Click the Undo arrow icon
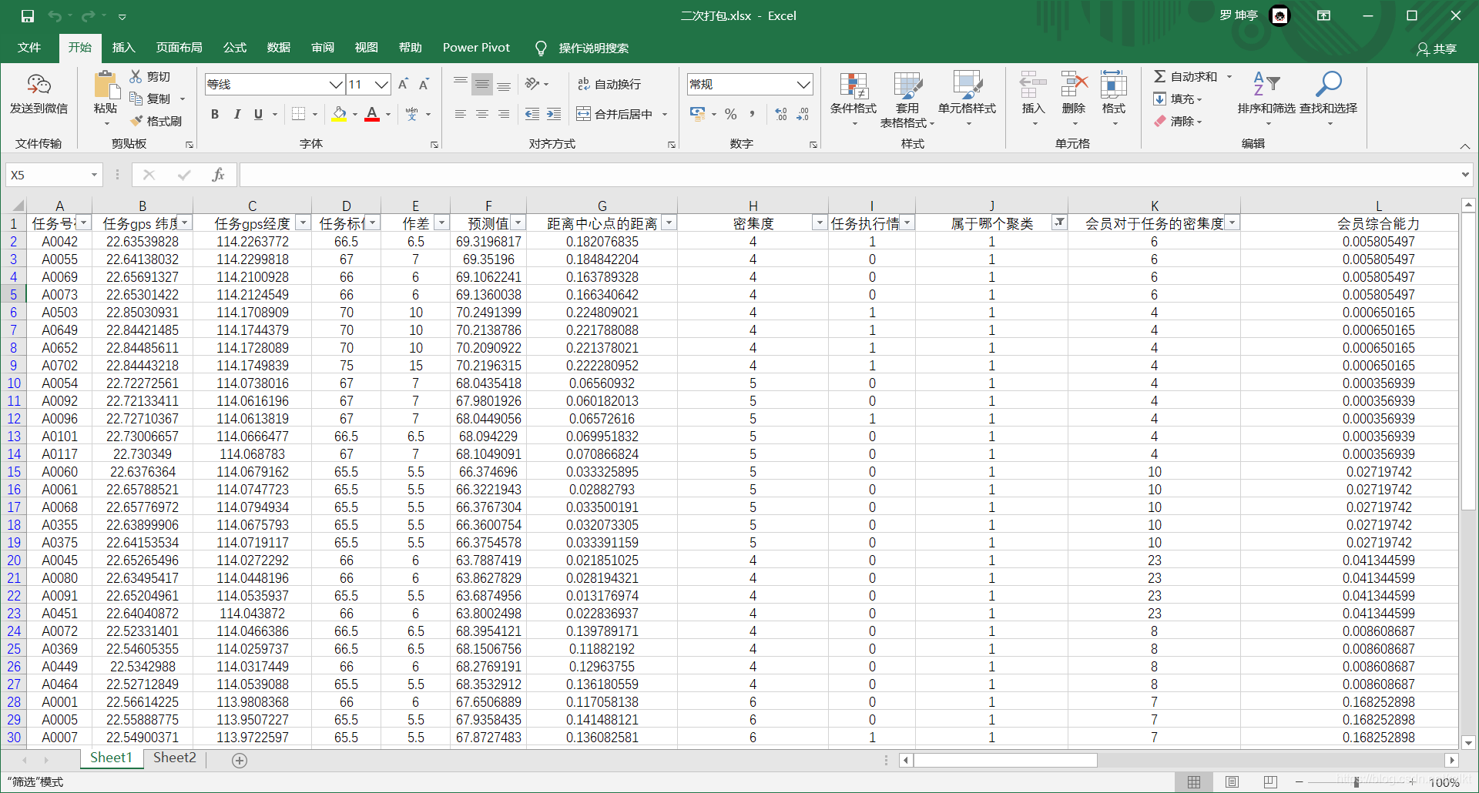The height and width of the screenshot is (793, 1479). coord(54,15)
